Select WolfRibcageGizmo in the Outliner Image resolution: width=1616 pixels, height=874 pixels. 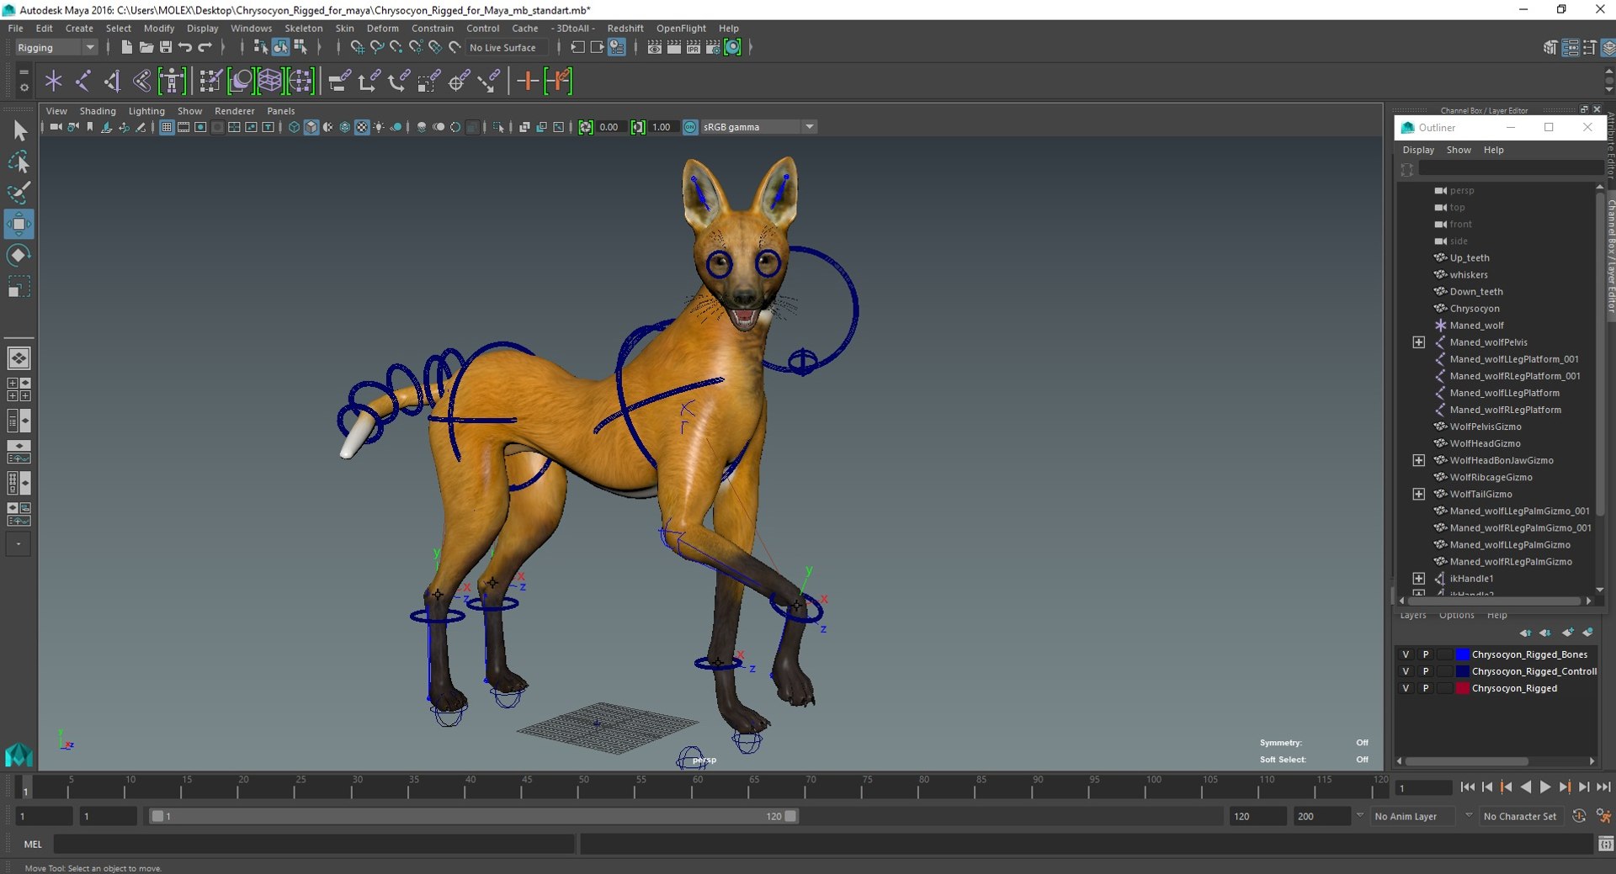(1491, 477)
